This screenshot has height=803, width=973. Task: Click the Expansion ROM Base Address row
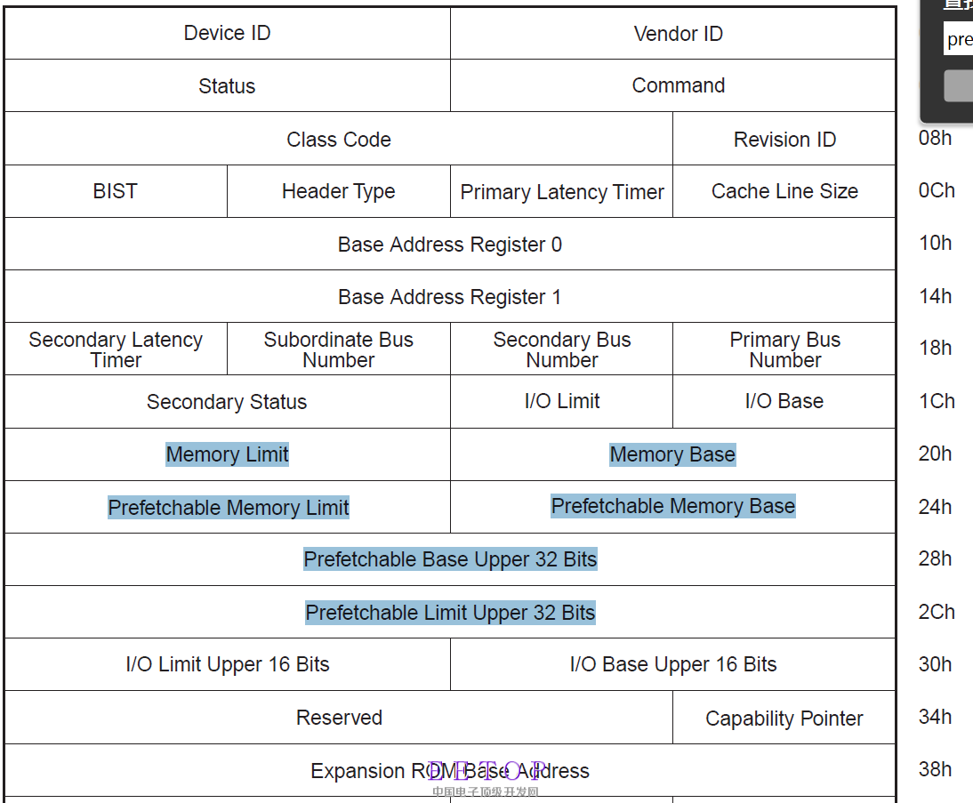450,771
